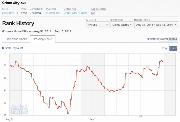Click the device icon beside Device label
180x122 pixels.
coord(87,20)
